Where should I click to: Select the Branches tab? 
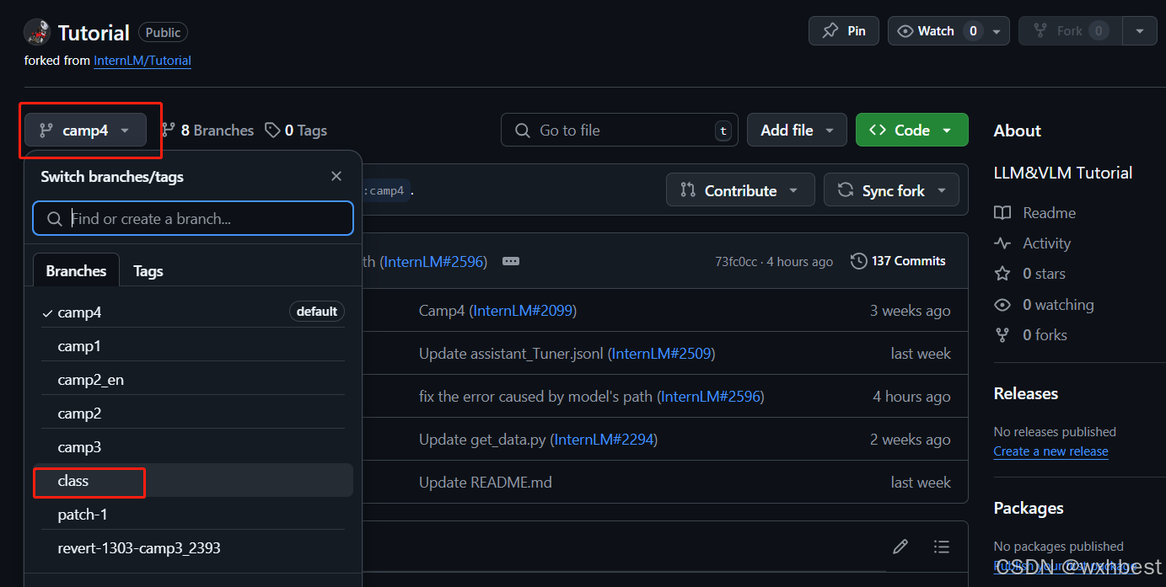pos(76,271)
